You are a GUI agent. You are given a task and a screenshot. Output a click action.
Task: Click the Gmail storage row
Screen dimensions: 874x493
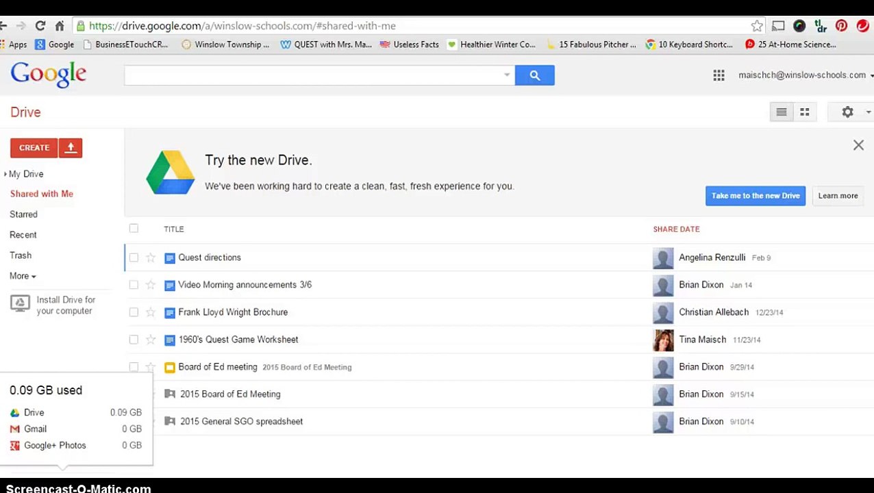click(x=75, y=429)
